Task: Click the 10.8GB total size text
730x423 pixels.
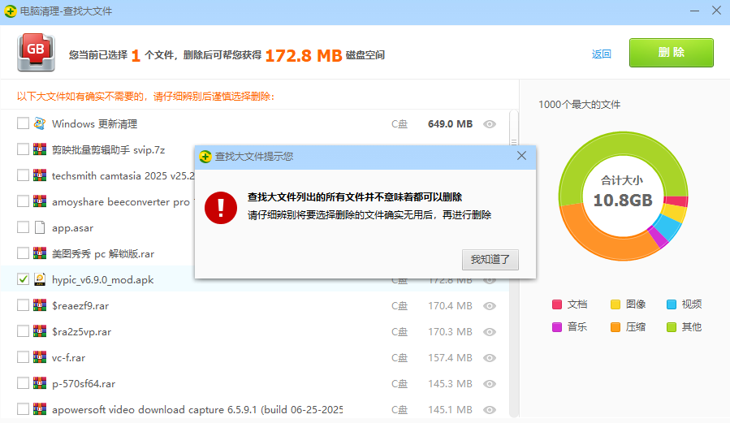Action: tap(623, 200)
